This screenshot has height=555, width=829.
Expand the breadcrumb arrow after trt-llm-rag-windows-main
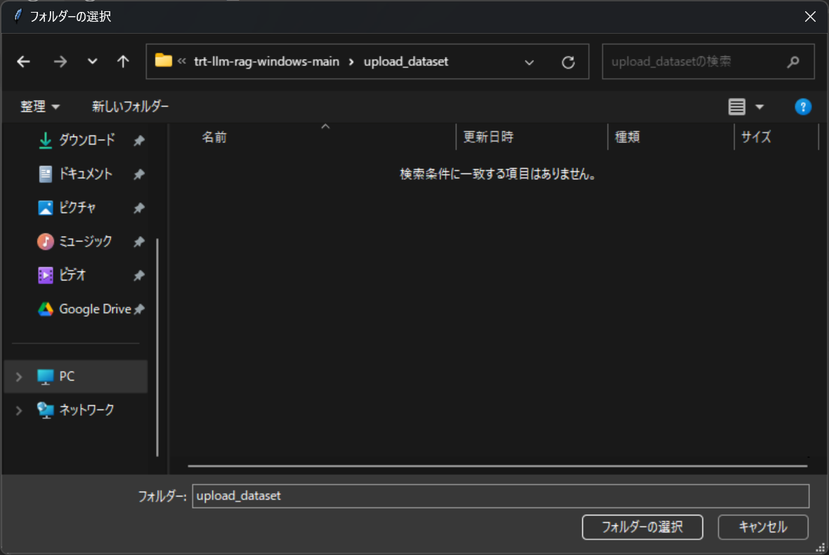351,62
